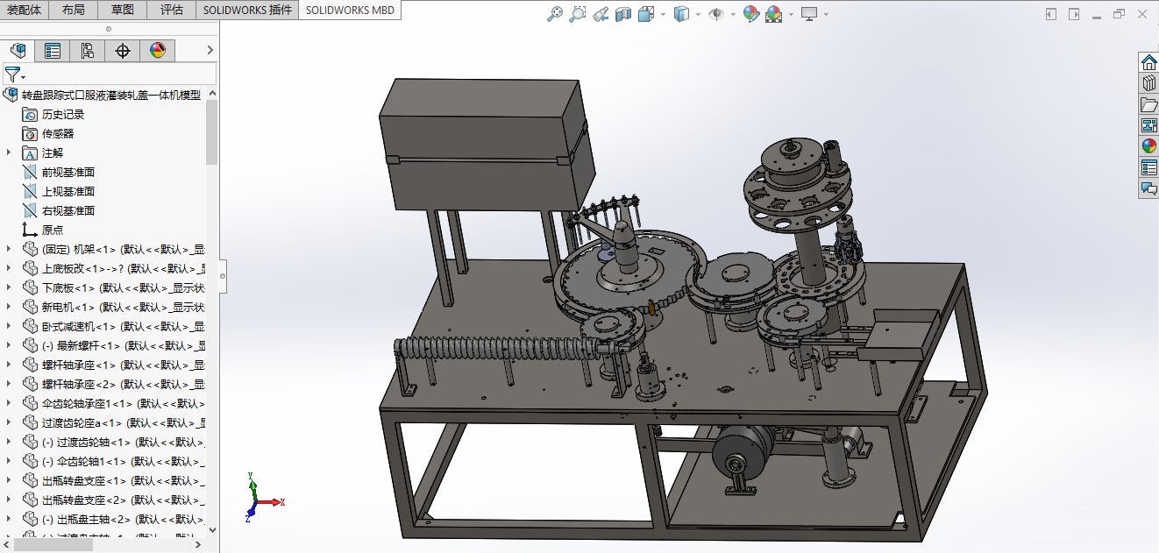Open the SolidWorks Forum task pane icon

pyautogui.click(x=1148, y=188)
